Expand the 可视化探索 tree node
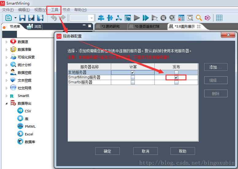This screenshot has height=169, width=238. (x=6, y=57)
